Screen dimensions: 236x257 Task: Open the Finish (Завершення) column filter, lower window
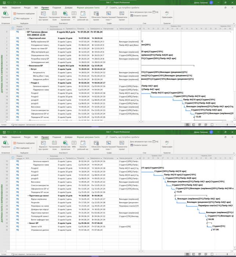click(x=101, y=158)
